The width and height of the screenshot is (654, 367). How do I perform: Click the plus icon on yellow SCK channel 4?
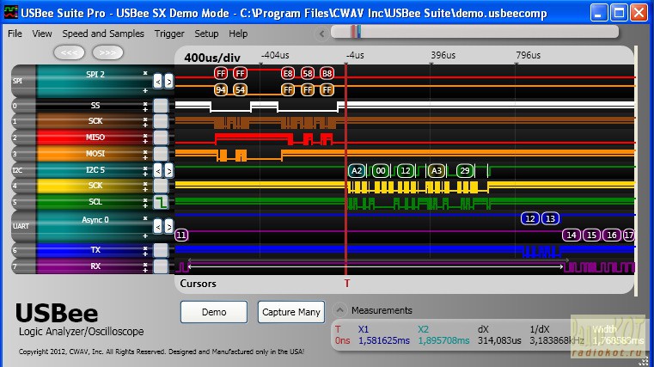click(x=145, y=189)
